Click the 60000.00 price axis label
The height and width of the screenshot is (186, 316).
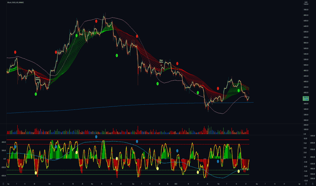[x=306, y=37]
